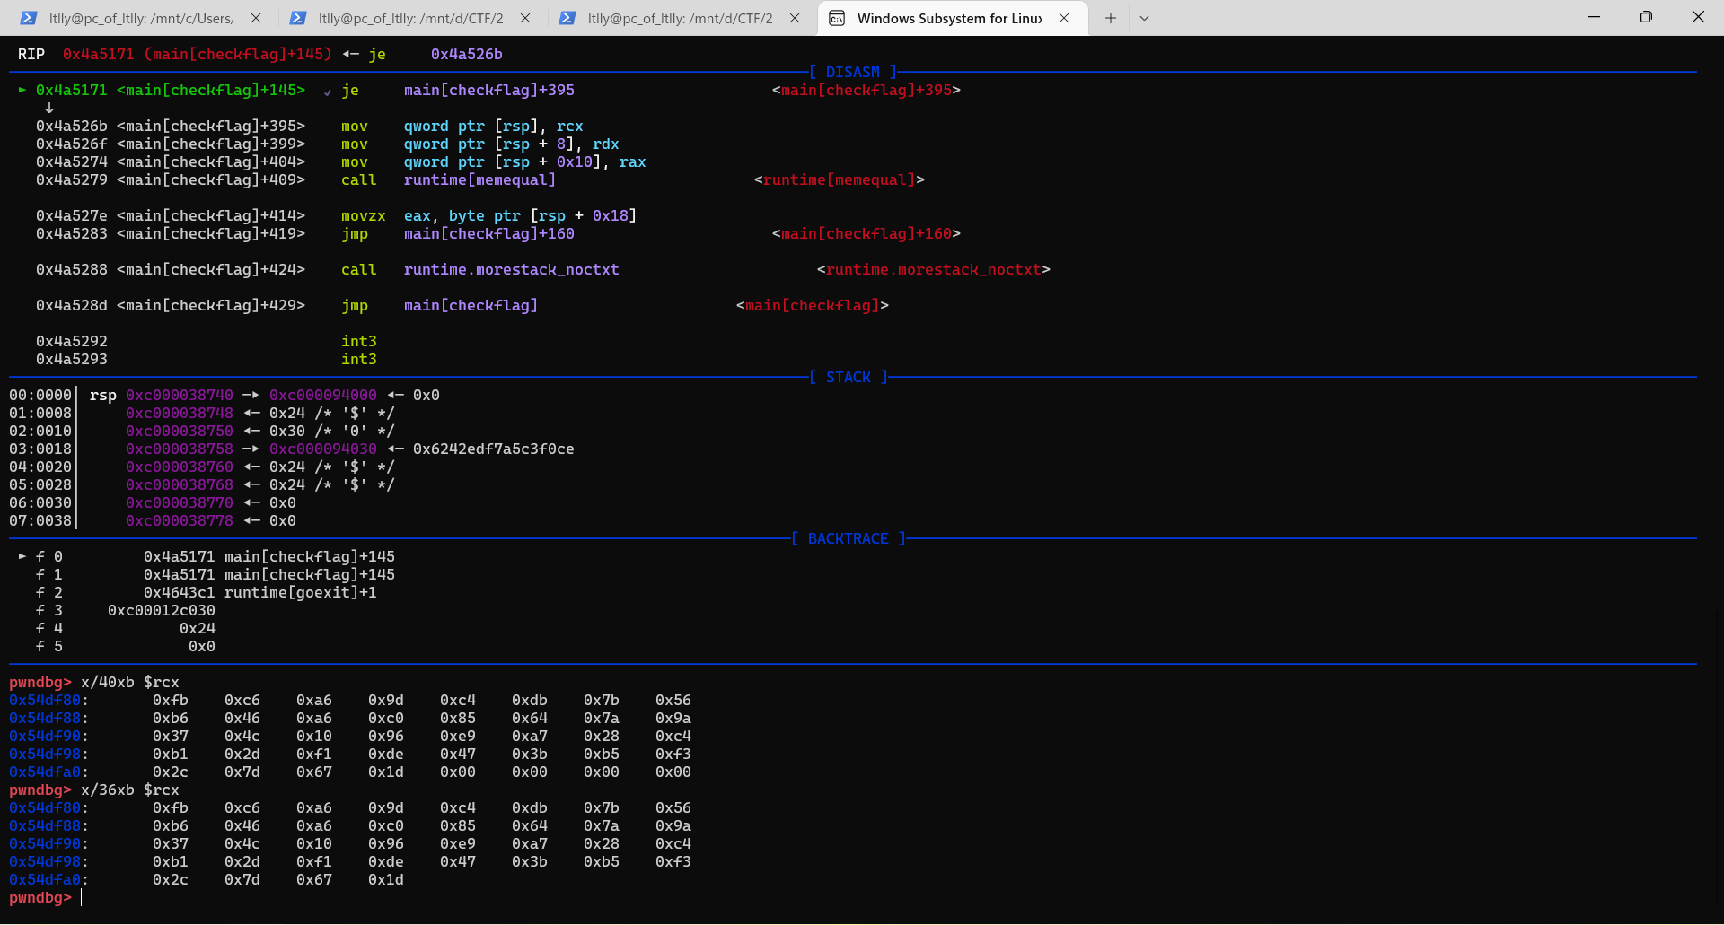Click stack pointer target 0xc000094000
1724x925 pixels.
[323, 395]
